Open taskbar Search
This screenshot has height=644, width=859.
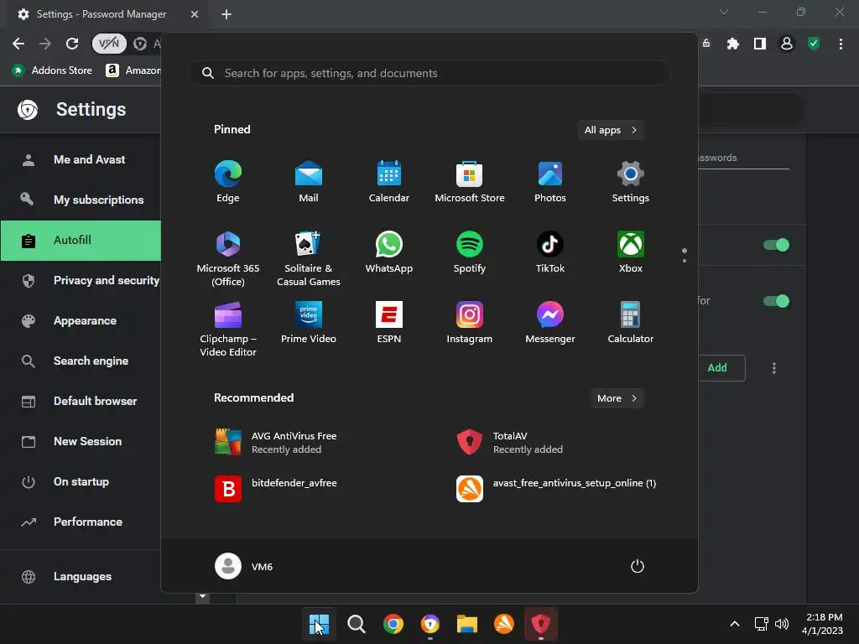pyautogui.click(x=356, y=624)
